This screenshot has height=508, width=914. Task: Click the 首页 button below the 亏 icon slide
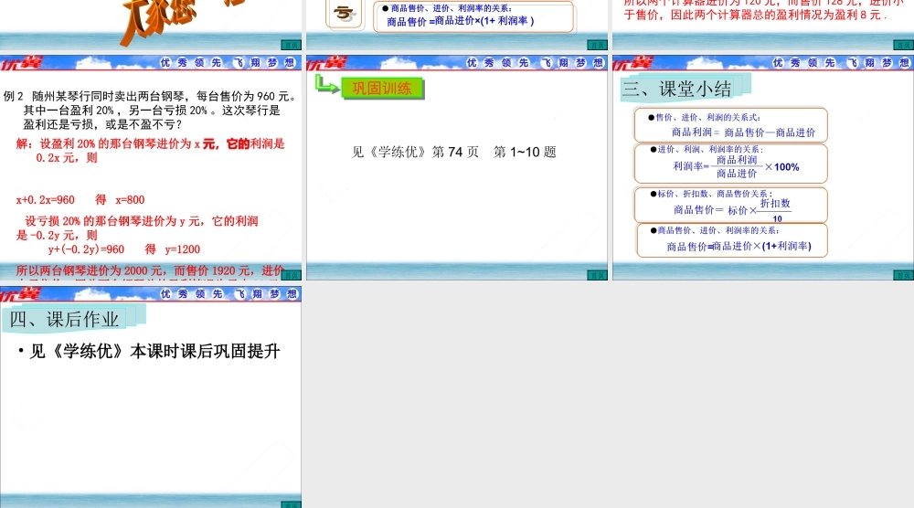coord(596,44)
